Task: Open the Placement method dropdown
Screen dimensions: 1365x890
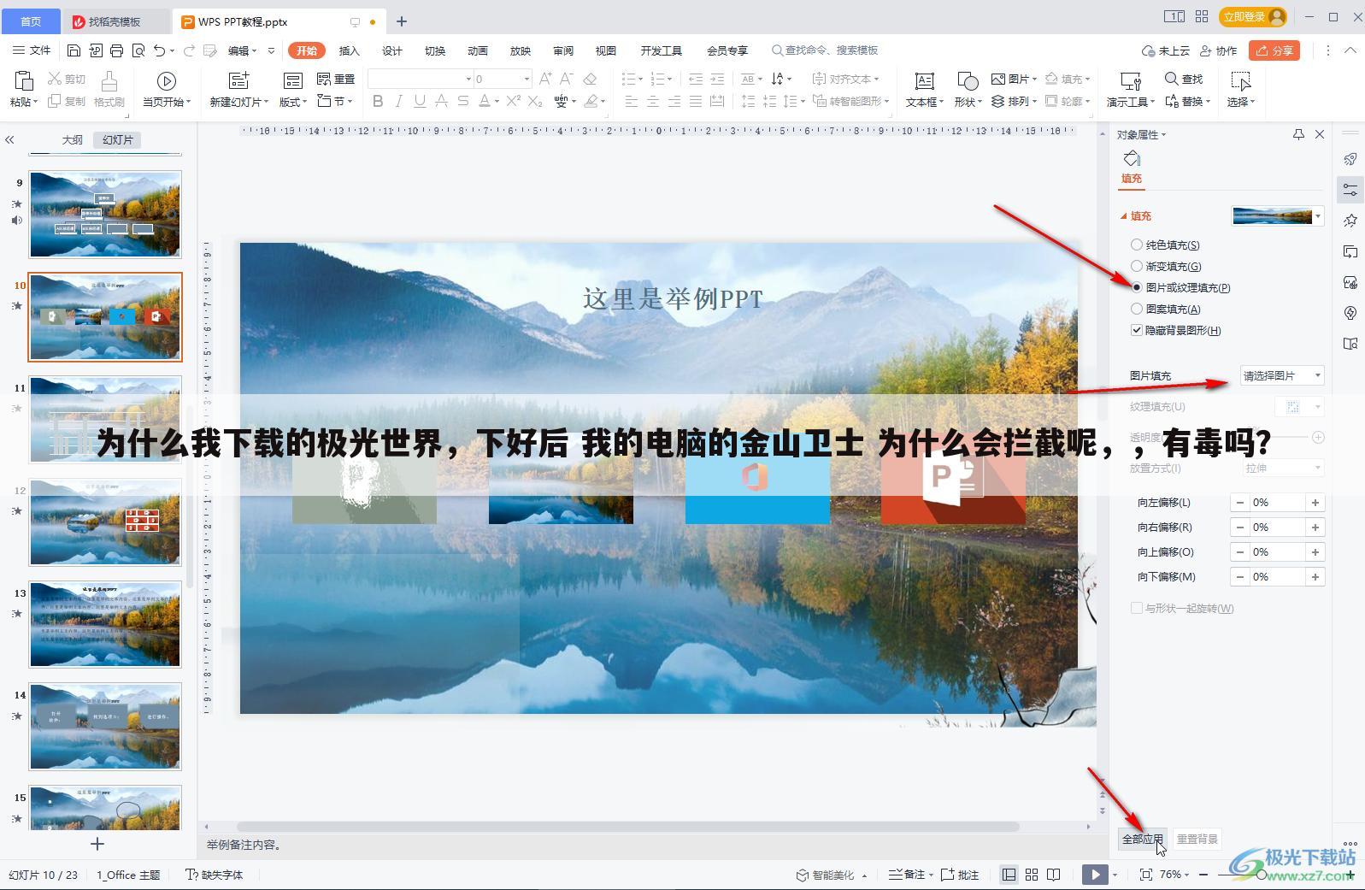Action: tap(1282, 468)
